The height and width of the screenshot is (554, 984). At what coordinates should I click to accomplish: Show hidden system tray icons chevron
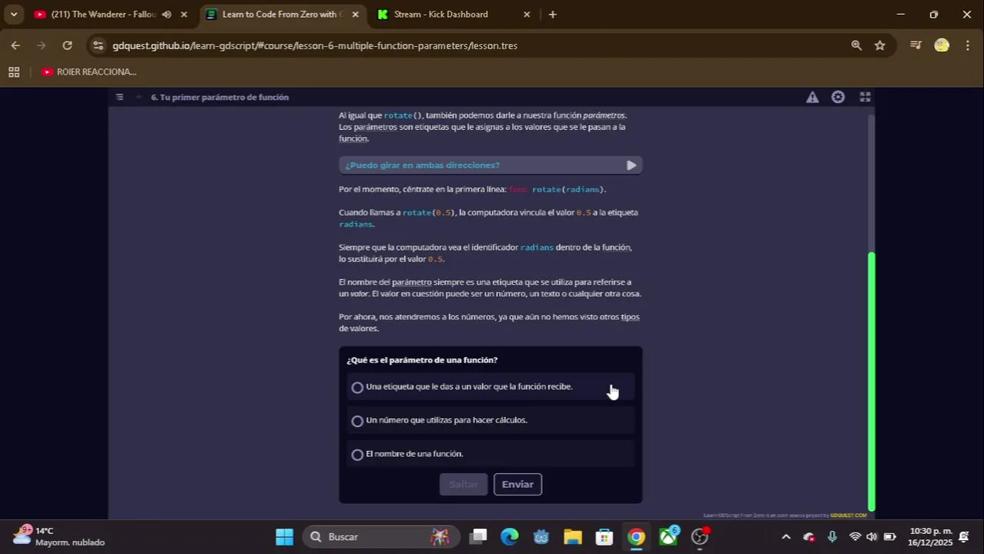[x=785, y=537]
